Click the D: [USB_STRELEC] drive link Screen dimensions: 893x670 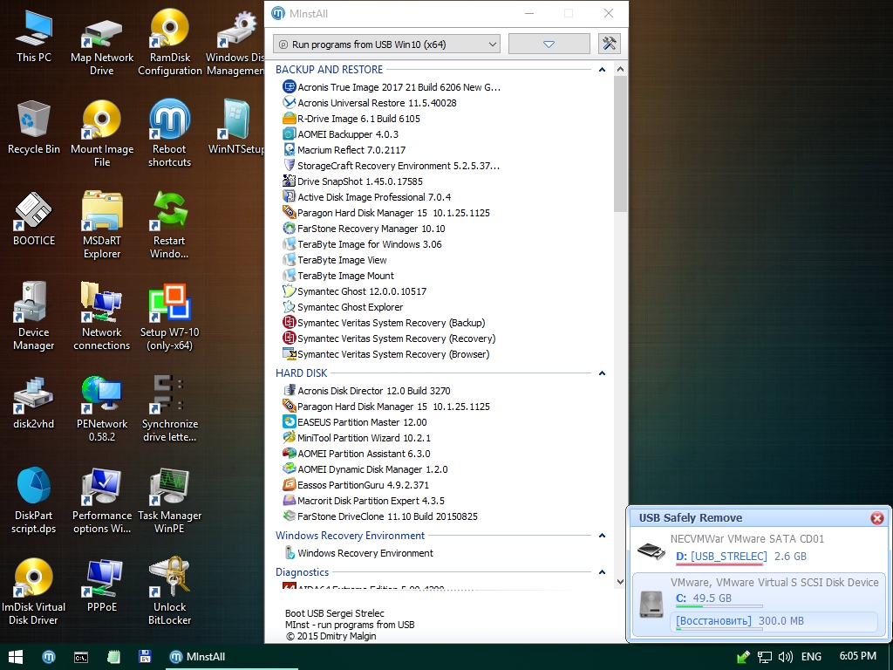721,557
